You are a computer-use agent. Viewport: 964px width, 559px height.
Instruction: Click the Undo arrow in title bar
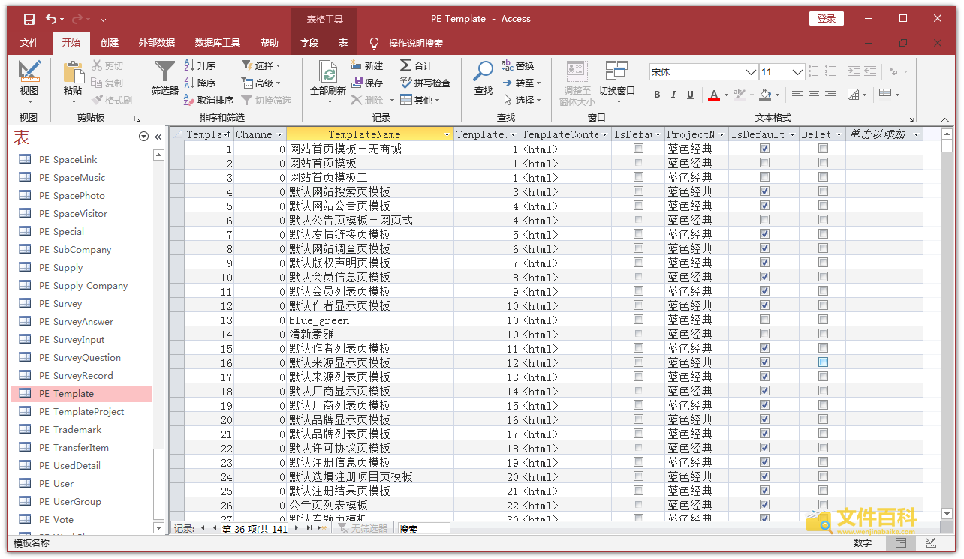[51, 19]
